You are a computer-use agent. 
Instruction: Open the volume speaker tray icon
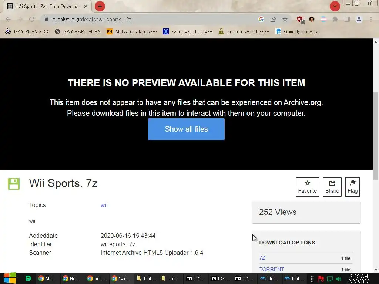(338, 279)
